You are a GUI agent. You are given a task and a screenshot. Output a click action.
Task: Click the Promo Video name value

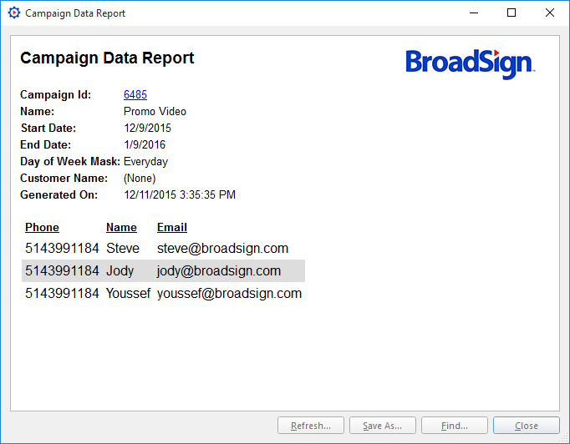(x=155, y=111)
